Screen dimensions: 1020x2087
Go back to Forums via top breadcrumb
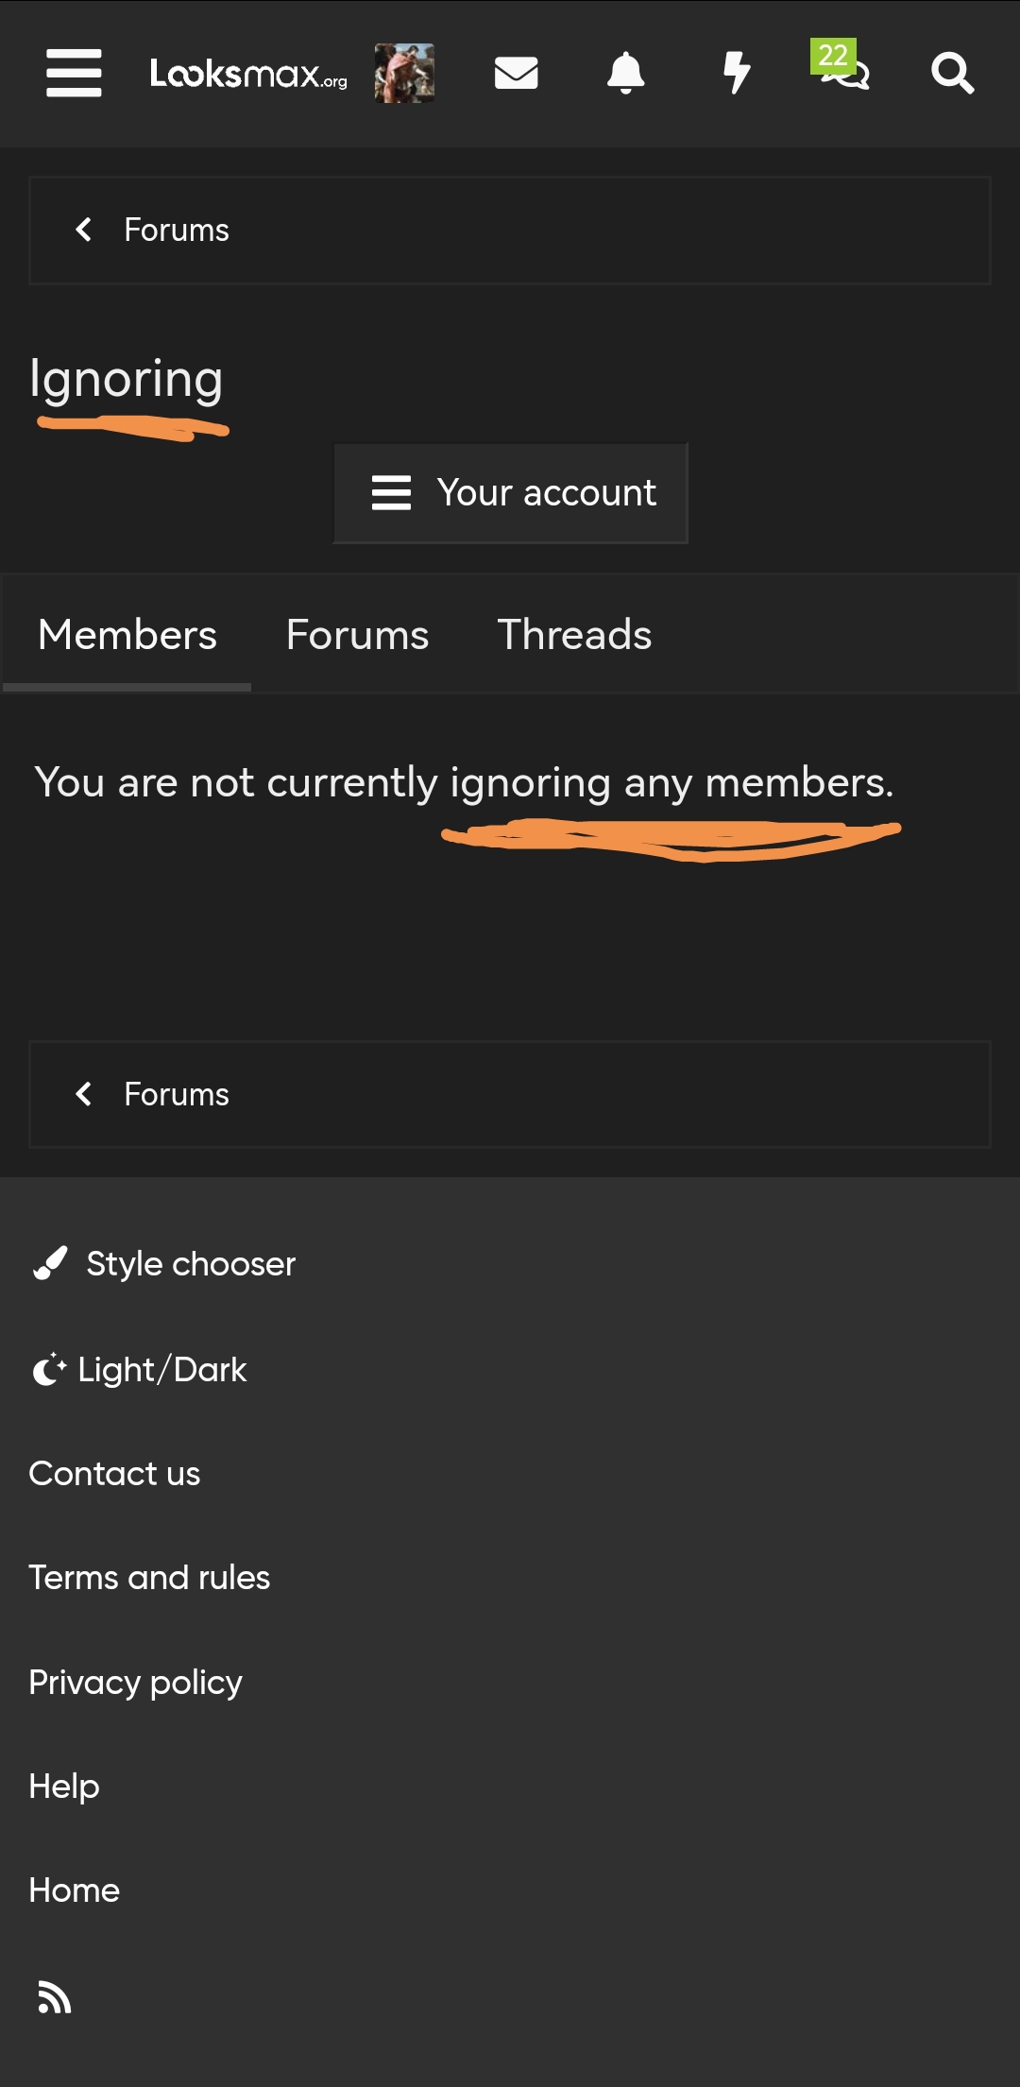176,230
